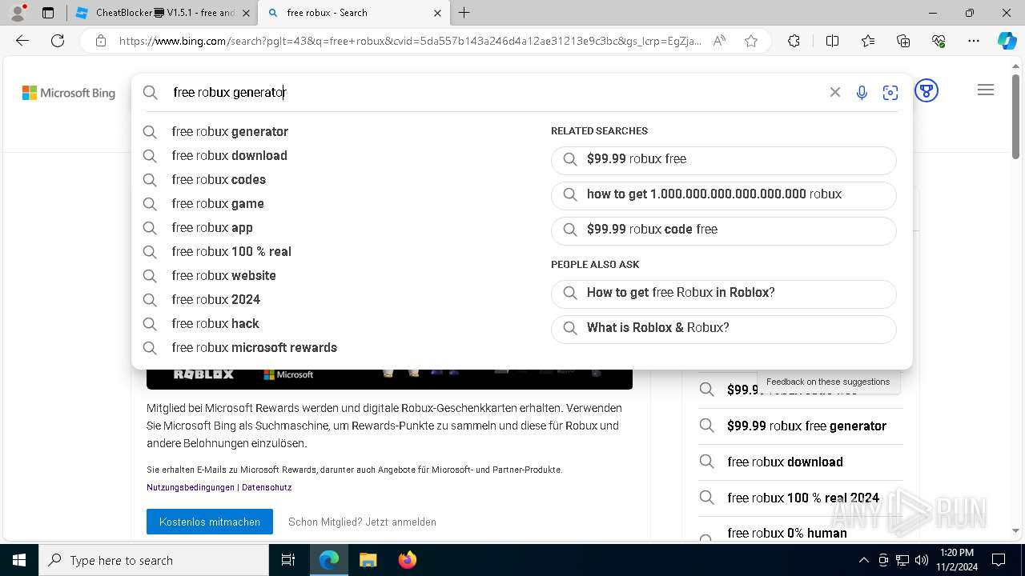The height and width of the screenshot is (576, 1025).
Task: Select suggestion free robux 100 % real
Action: click(x=231, y=251)
